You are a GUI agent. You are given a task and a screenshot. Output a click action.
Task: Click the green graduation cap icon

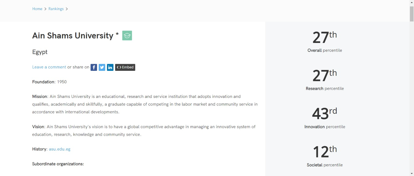coord(127,36)
